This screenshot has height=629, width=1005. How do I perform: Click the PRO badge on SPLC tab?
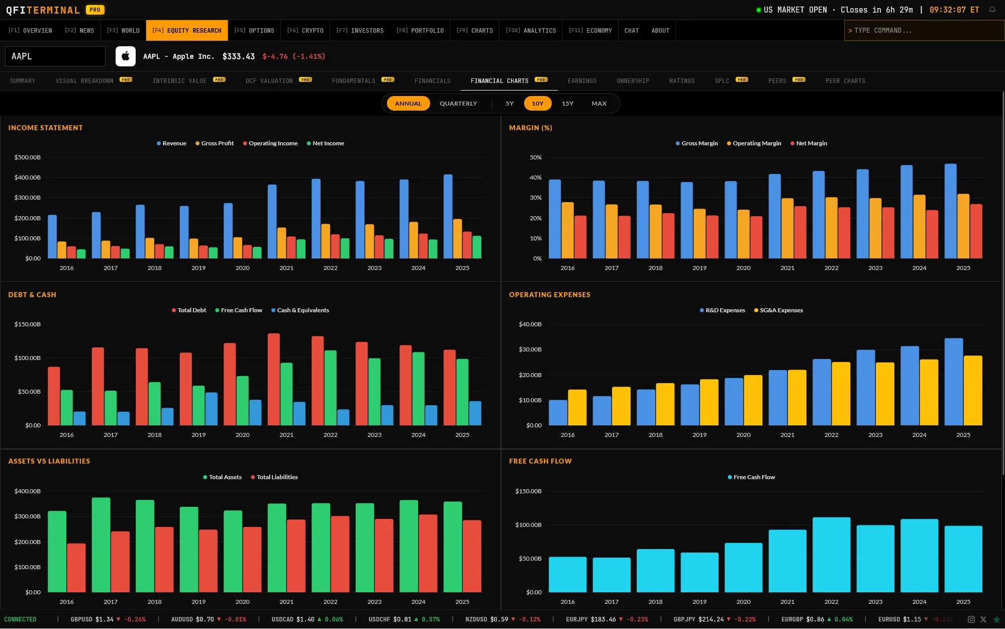click(742, 79)
